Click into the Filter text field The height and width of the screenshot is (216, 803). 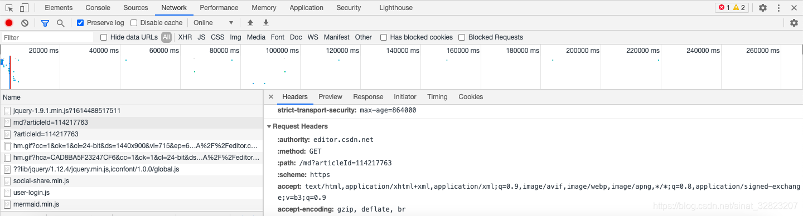coord(47,37)
